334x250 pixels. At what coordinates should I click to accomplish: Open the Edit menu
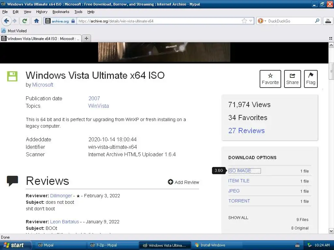pos(16,12)
